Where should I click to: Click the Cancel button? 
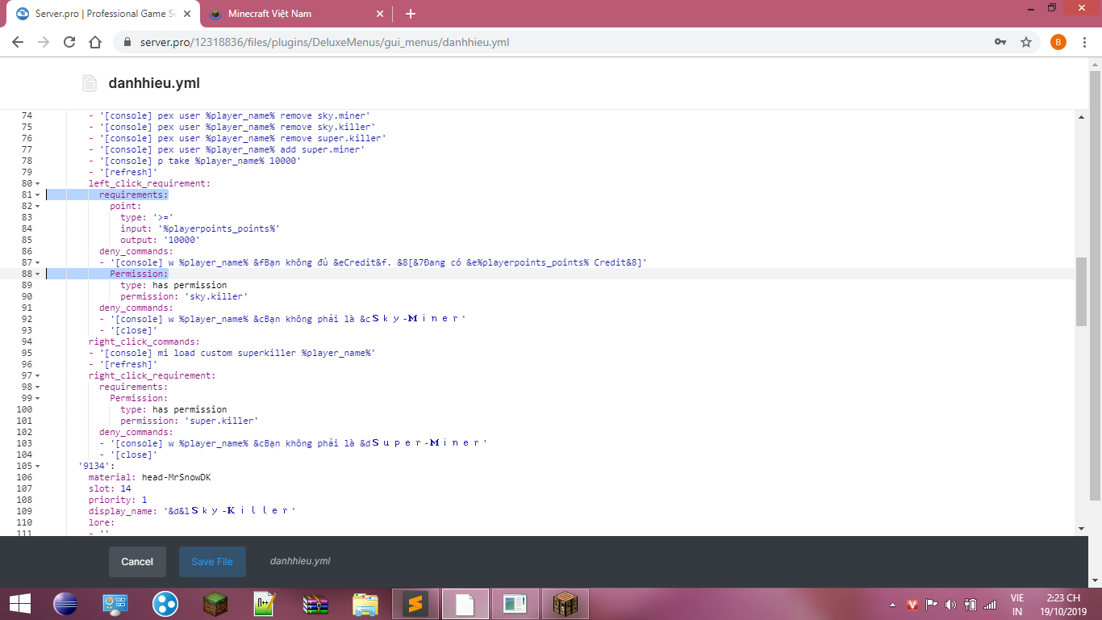point(137,562)
